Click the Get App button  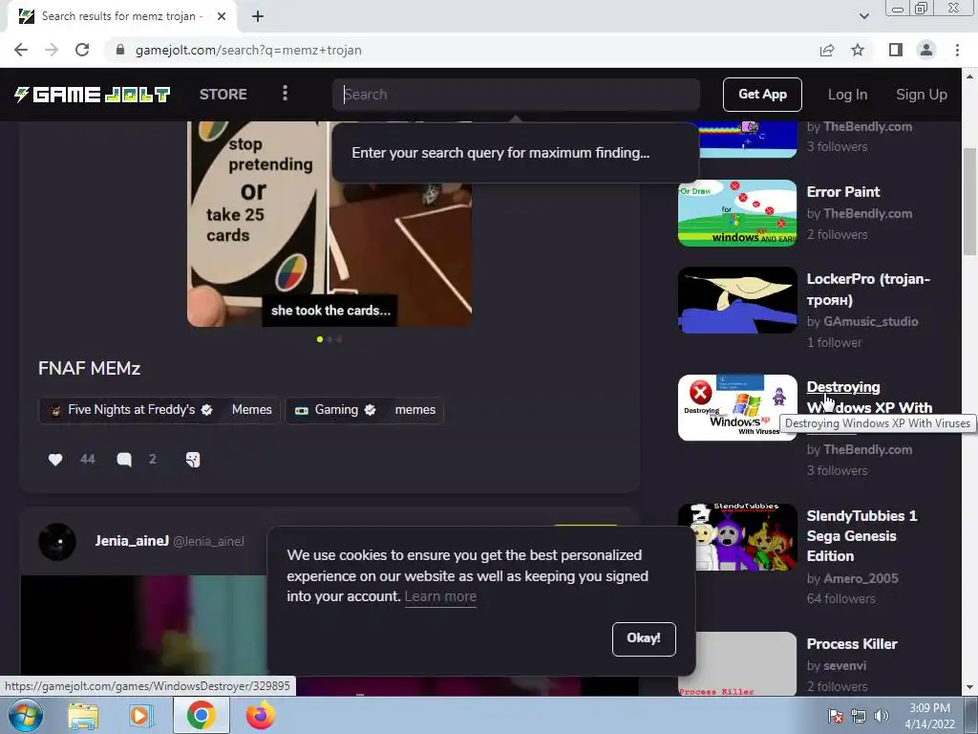[762, 95]
